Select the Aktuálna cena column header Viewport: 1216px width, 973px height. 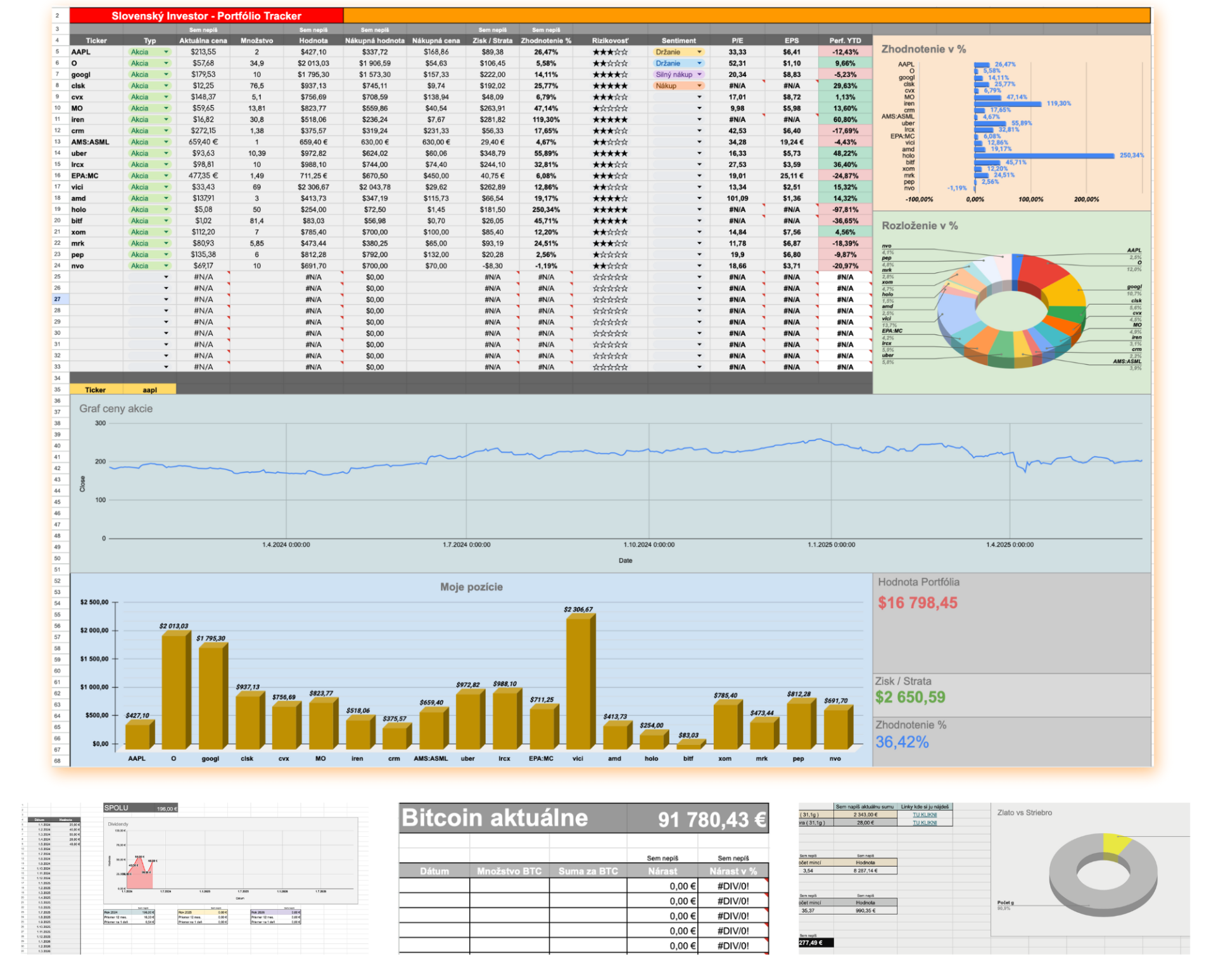tap(203, 41)
